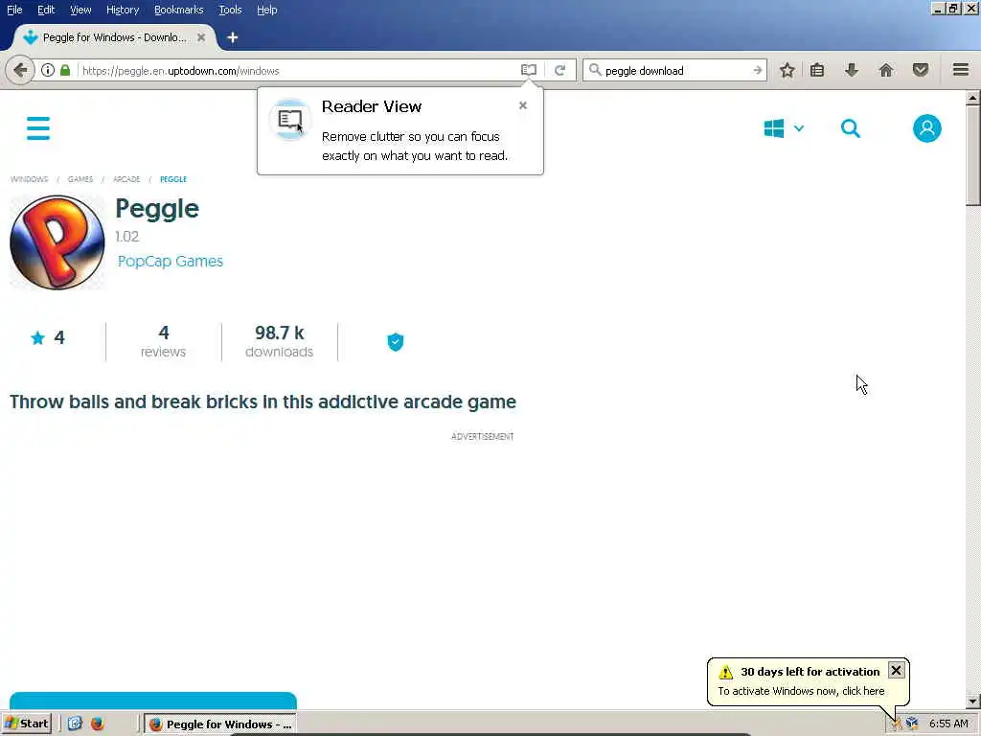Click the verified security shield badge
Viewport: 981px width, 736px height.
tap(396, 342)
